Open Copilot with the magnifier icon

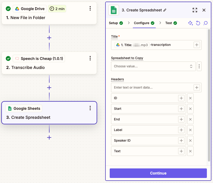coord(205,23)
